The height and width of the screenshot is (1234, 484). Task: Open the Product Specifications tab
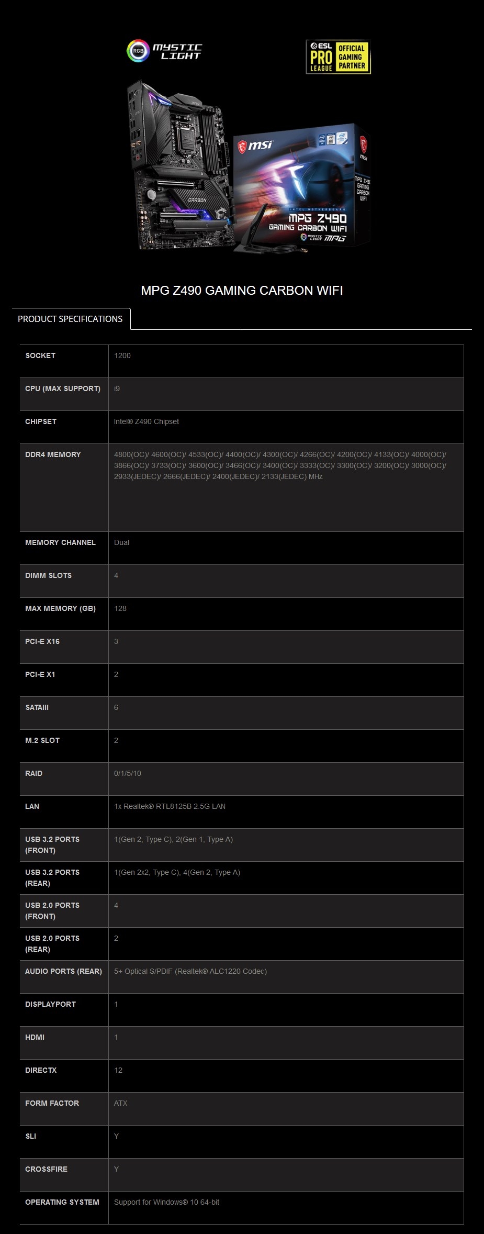pos(70,319)
